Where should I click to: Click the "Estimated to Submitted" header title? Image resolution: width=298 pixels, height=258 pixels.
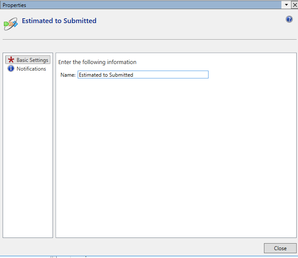[x=59, y=20]
